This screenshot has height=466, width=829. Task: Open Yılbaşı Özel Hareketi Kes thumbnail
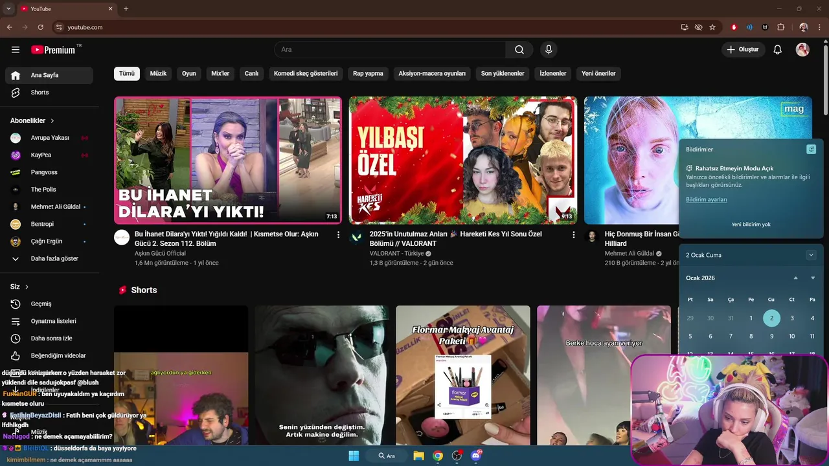[463, 161]
